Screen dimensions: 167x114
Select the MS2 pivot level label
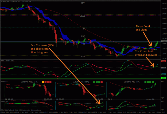(83, 36)
